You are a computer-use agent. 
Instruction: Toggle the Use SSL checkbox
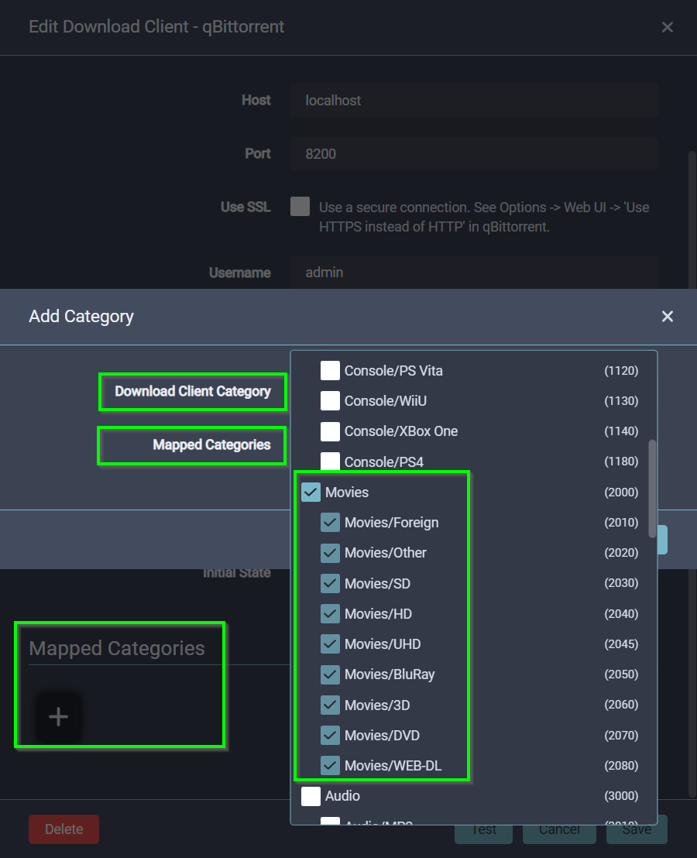(300, 207)
